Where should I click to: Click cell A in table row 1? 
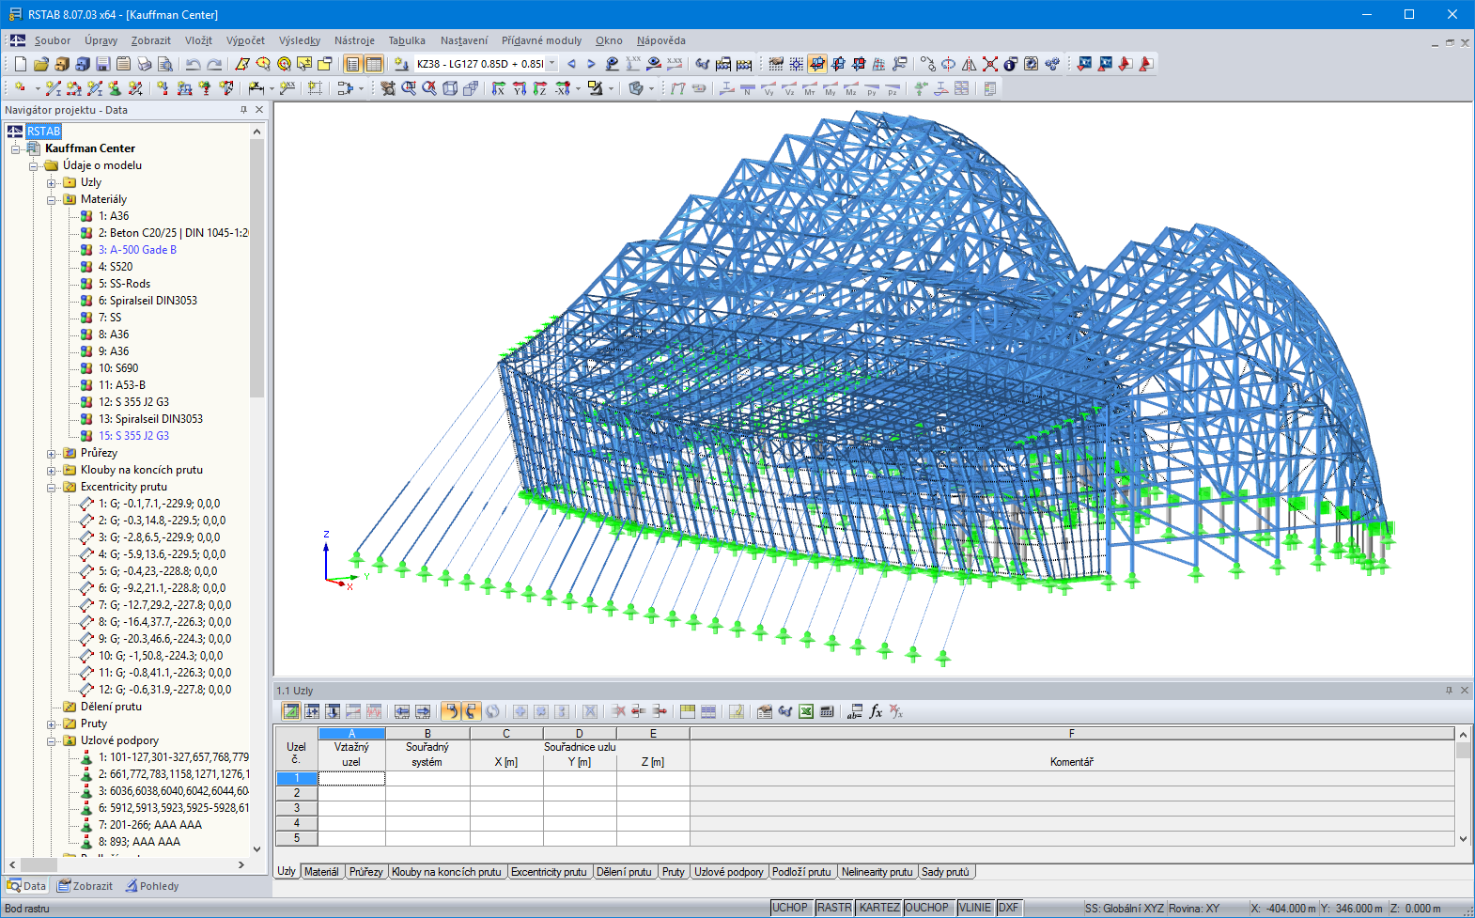(351, 778)
